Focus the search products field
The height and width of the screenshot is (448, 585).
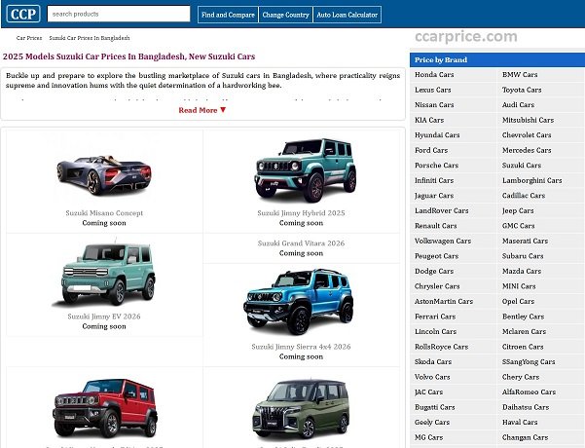[119, 15]
